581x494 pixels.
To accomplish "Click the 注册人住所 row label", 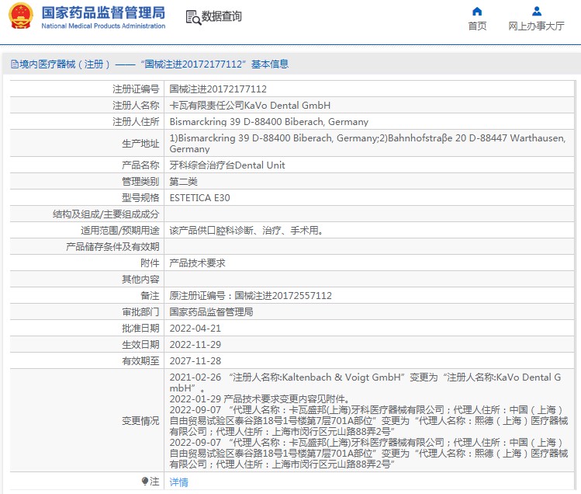I will tap(136, 122).
